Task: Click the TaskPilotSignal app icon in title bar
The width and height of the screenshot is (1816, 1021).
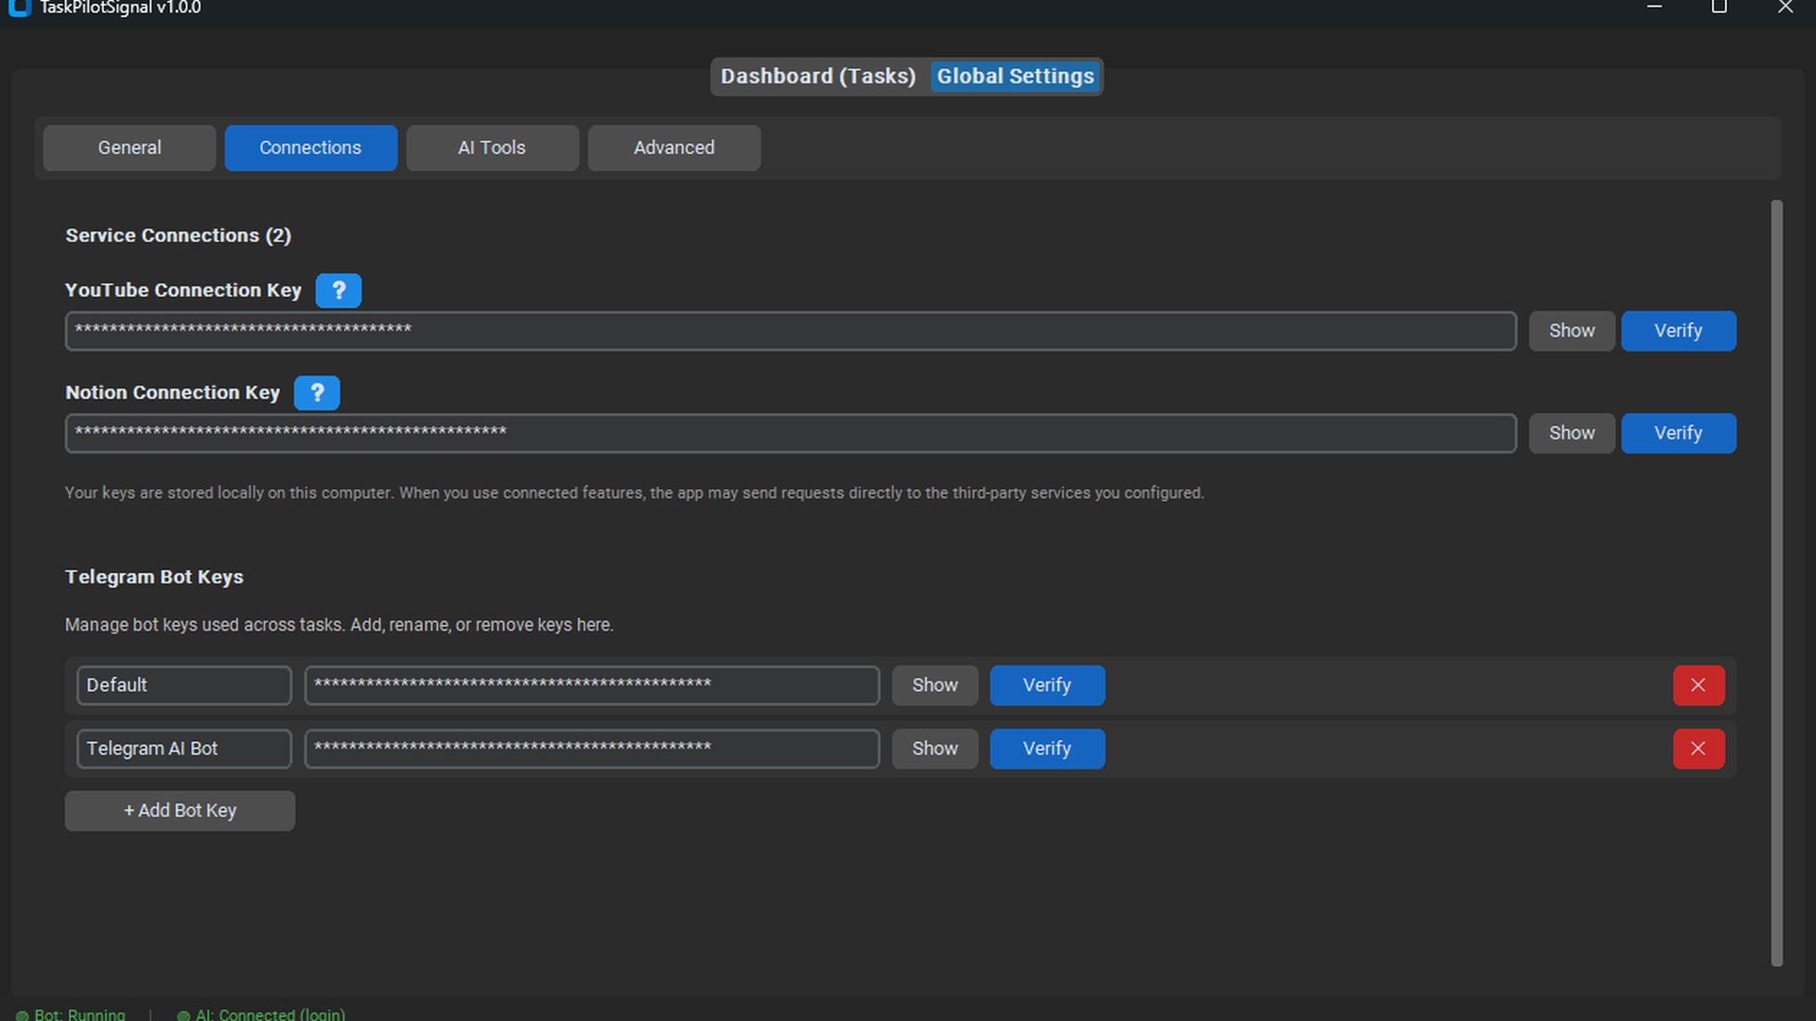Action: pyautogui.click(x=19, y=8)
